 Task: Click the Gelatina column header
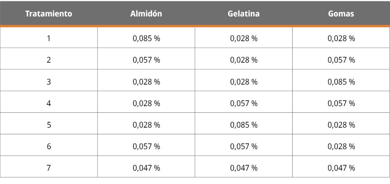243,14
